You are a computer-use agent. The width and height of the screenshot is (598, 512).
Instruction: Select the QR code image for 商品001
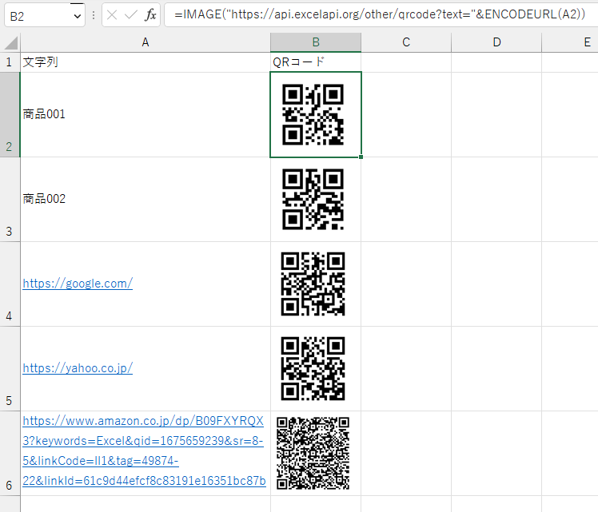point(313,115)
